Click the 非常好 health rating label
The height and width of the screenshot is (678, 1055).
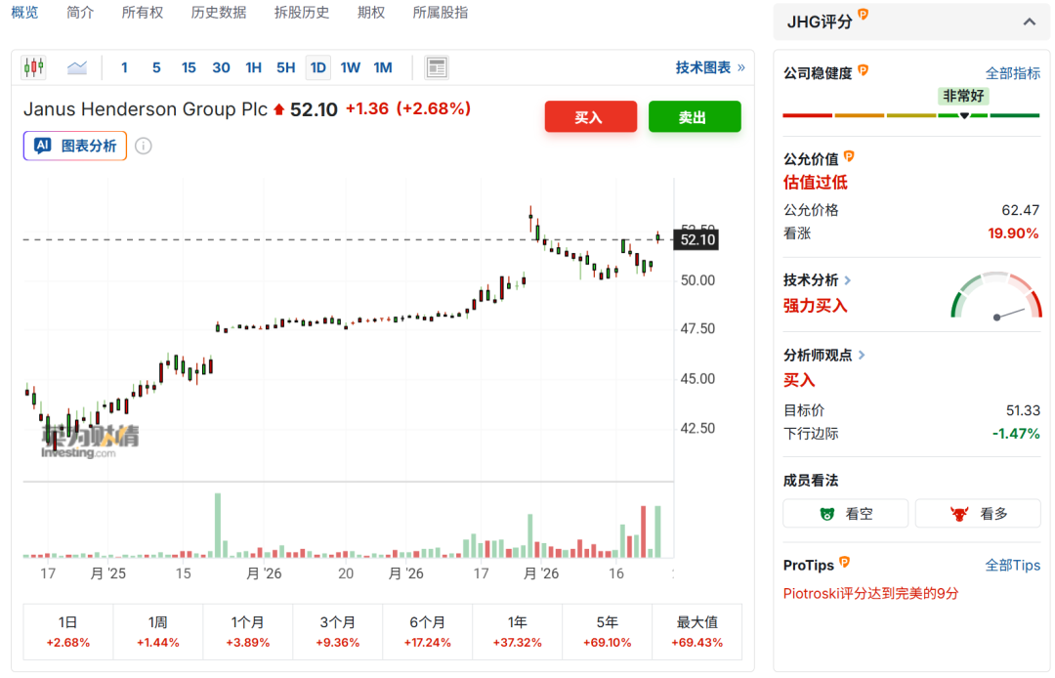tap(963, 96)
